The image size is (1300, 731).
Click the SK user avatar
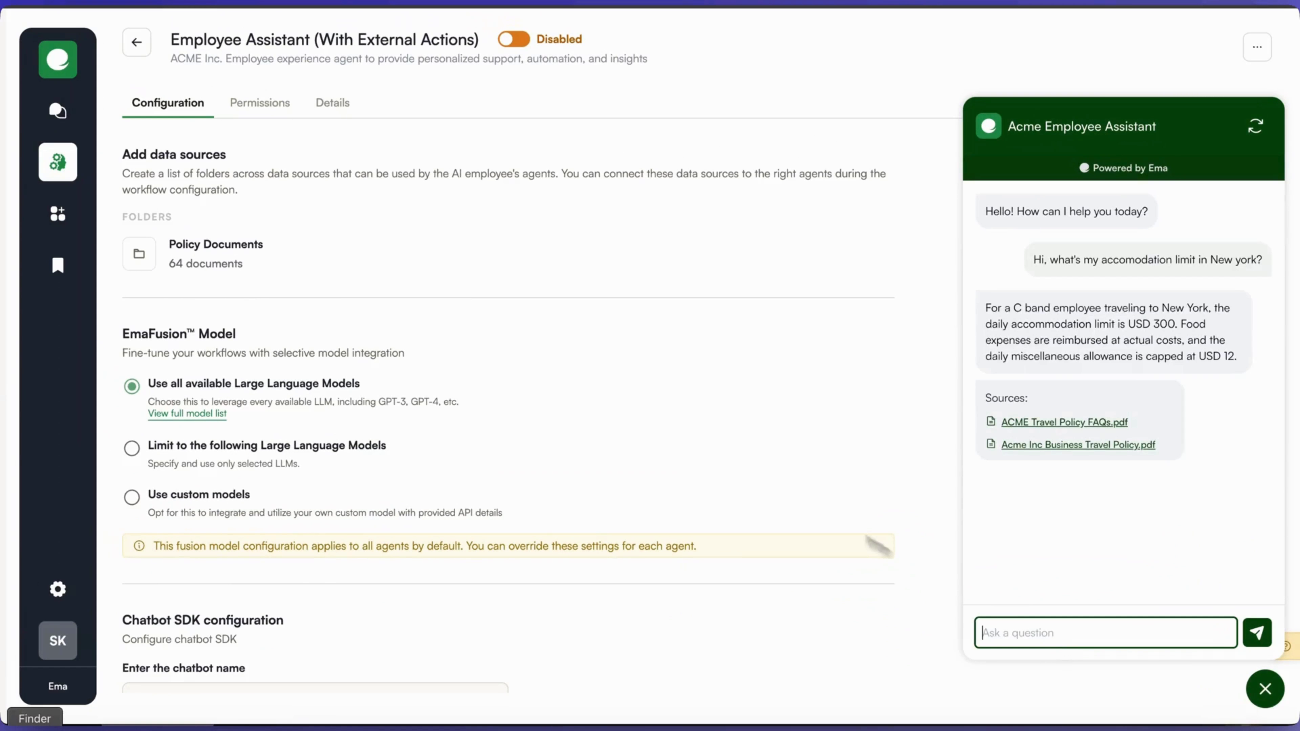pyautogui.click(x=58, y=641)
